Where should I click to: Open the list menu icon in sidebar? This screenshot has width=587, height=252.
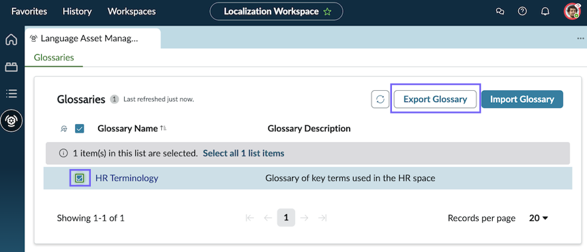[11, 94]
